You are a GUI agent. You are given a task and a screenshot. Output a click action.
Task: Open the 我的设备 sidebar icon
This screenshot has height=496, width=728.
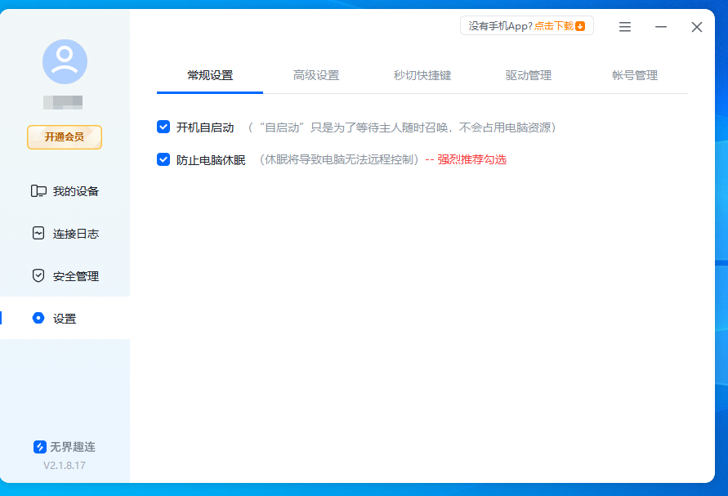38,190
